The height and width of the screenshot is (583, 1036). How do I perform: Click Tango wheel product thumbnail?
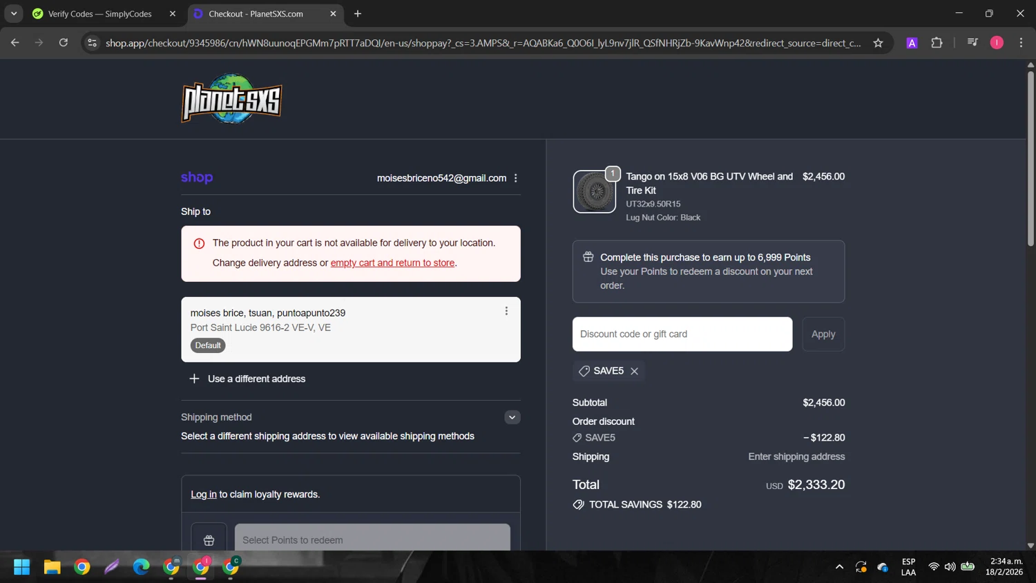(594, 191)
